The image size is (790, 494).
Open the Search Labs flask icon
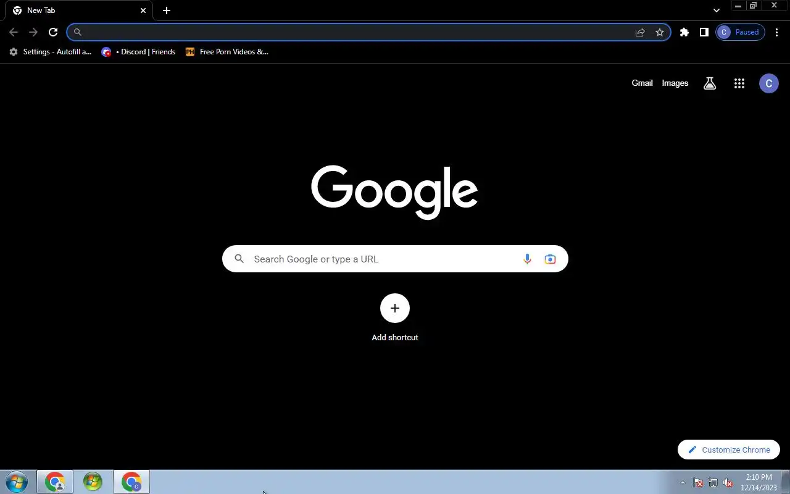[x=710, y=83]
